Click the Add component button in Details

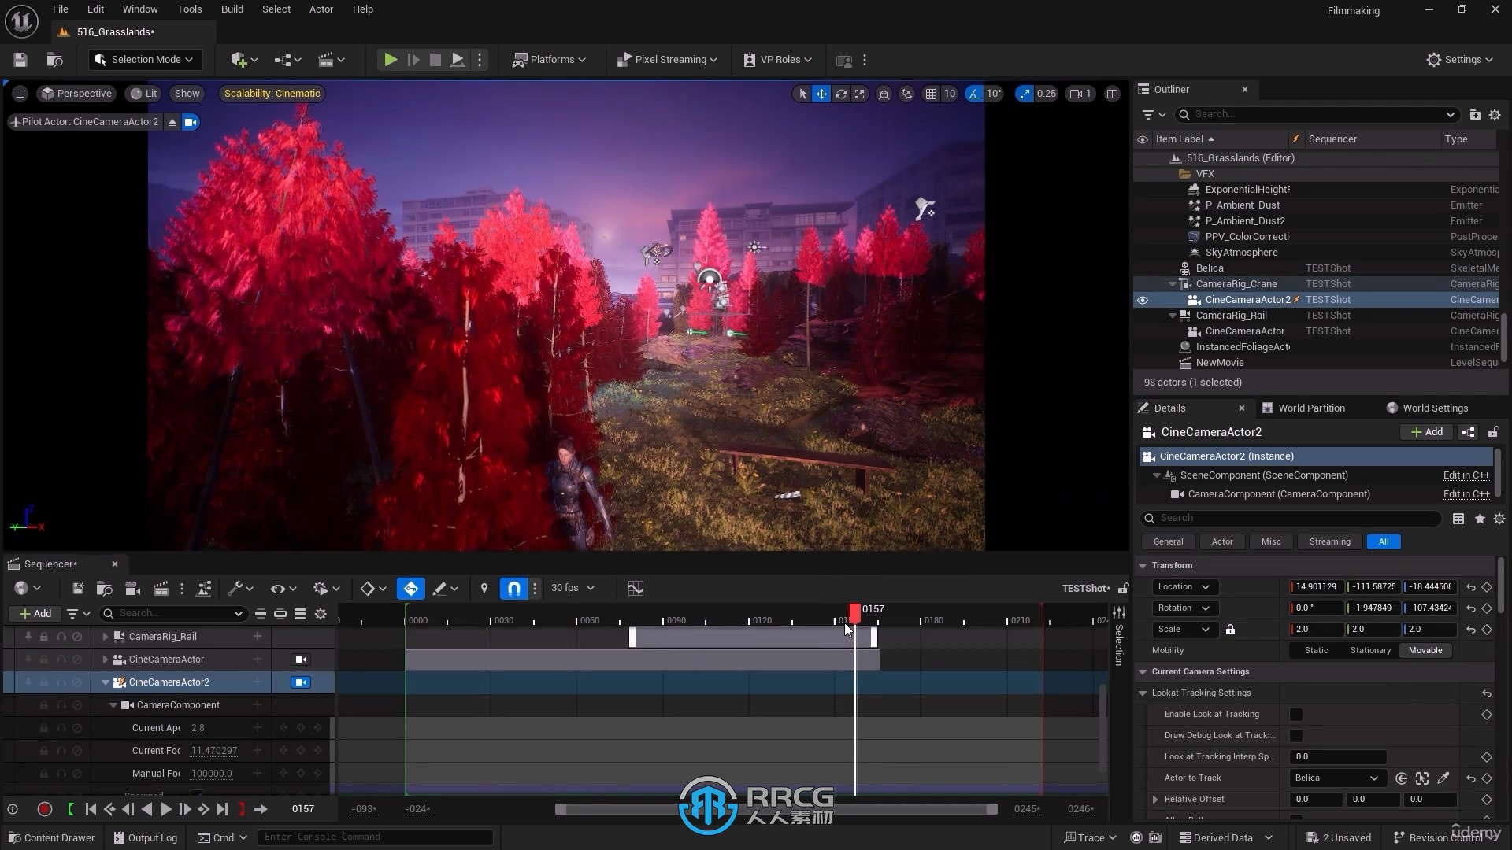[1426, 432]
